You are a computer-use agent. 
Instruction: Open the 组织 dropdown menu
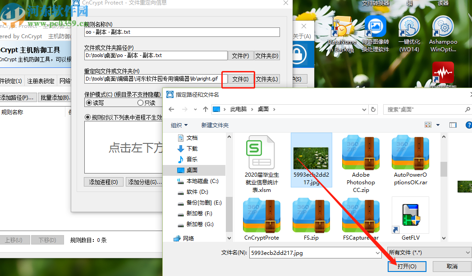[179, 125]
